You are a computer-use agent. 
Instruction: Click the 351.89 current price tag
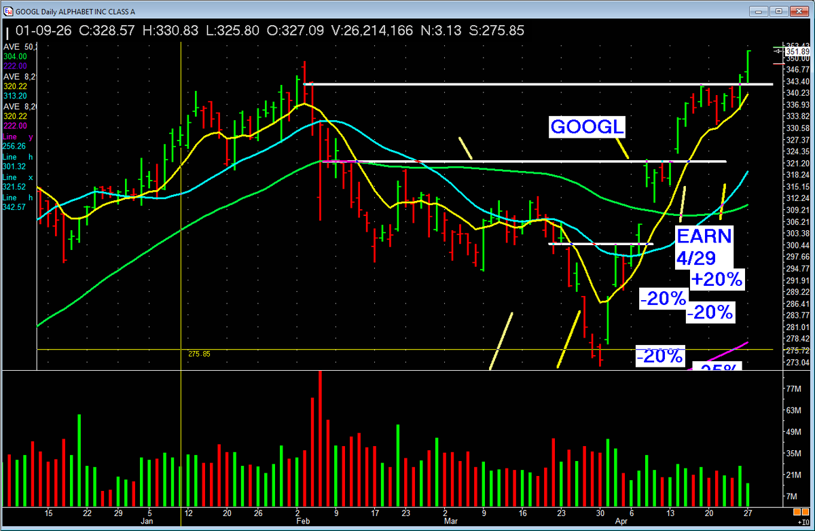tap(797, 52)
